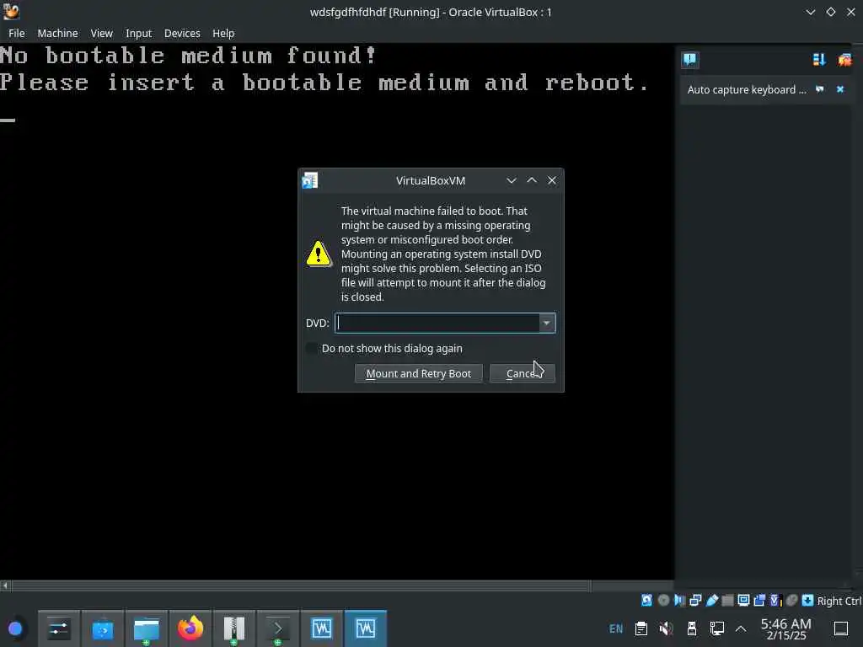
Task: Cancel the failed boot dialog
Action: click(x=523, y=373)
